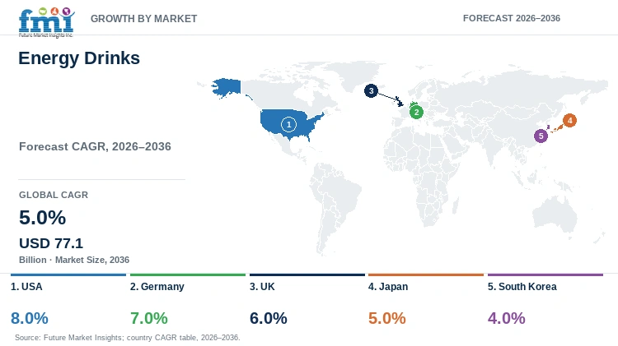
Task: Click map marker 1 on USA
Action: click(288, 125)
